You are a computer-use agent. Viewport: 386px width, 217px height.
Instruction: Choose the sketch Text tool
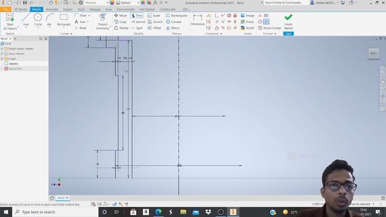click(80, 22)
